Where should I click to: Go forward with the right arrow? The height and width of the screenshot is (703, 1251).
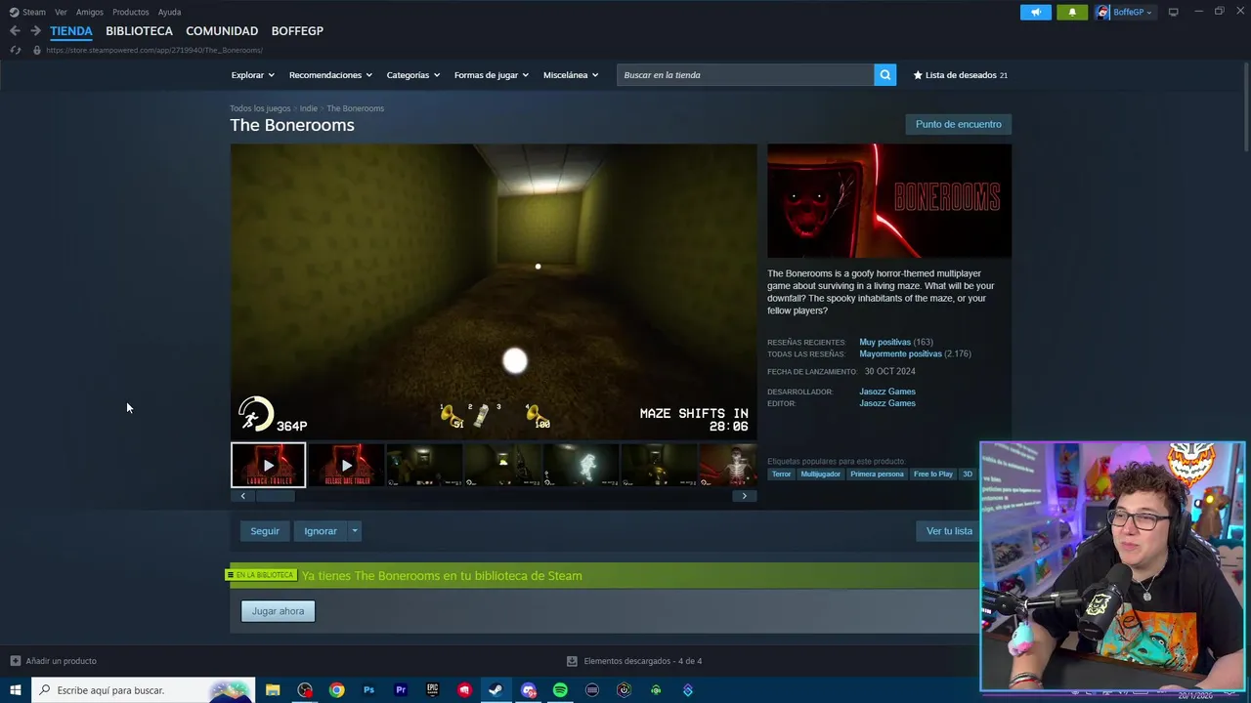(35, 31)
